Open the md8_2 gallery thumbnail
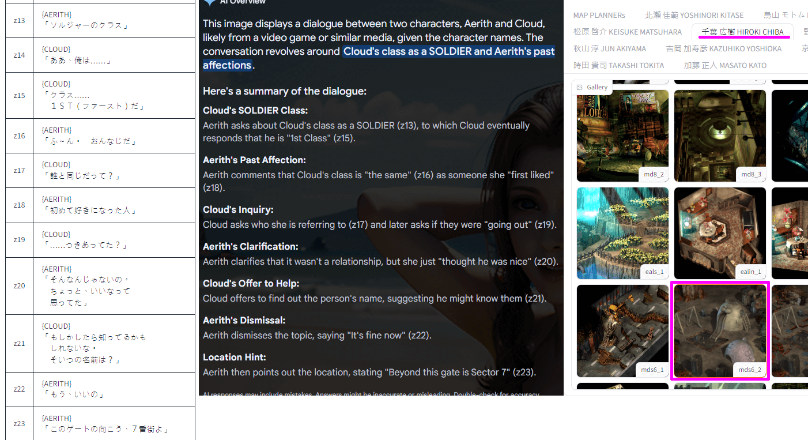Screen dimensions: 808x440 click(622, 136)
